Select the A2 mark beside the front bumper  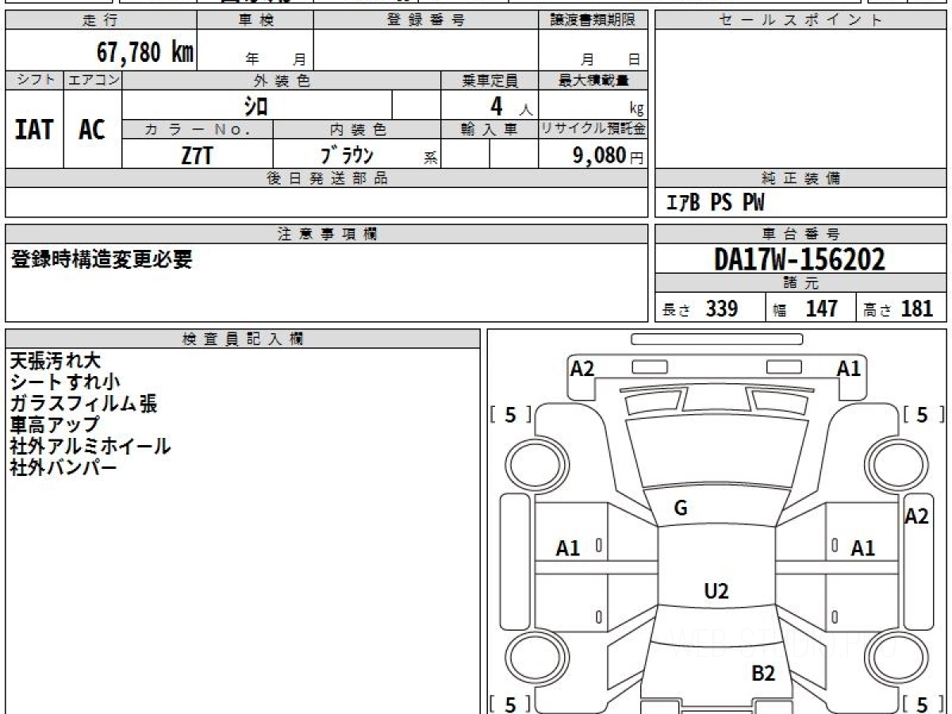(x=582, y=368)
